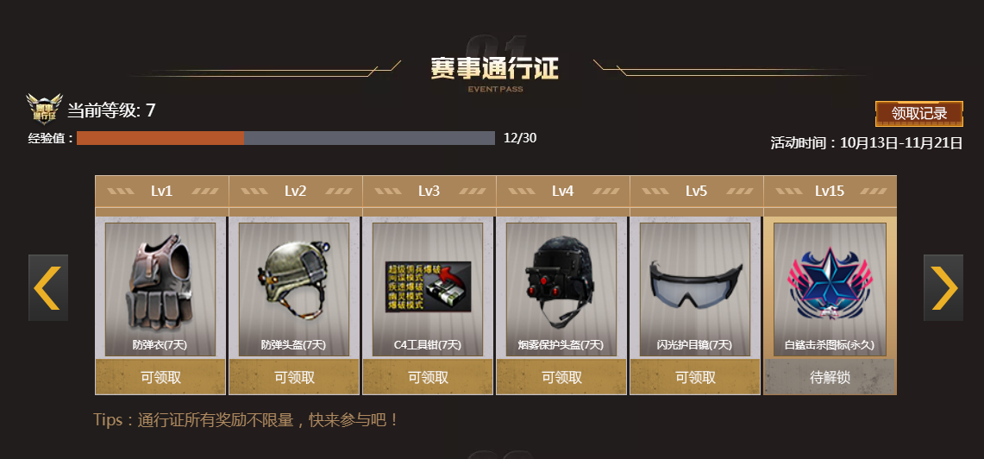Open the 领取记录 claim records button

(x=918, y=114)
